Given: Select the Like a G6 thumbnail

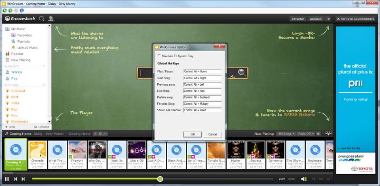Looking at the screenshot, I should (x=137, y=150).
